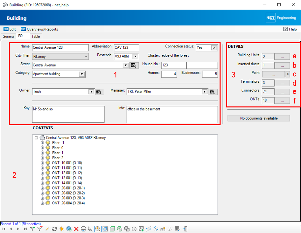Viewport: 301px width, 233px height.
Task: Open the search icon next to Manager
Action: (x=213, y=92)
